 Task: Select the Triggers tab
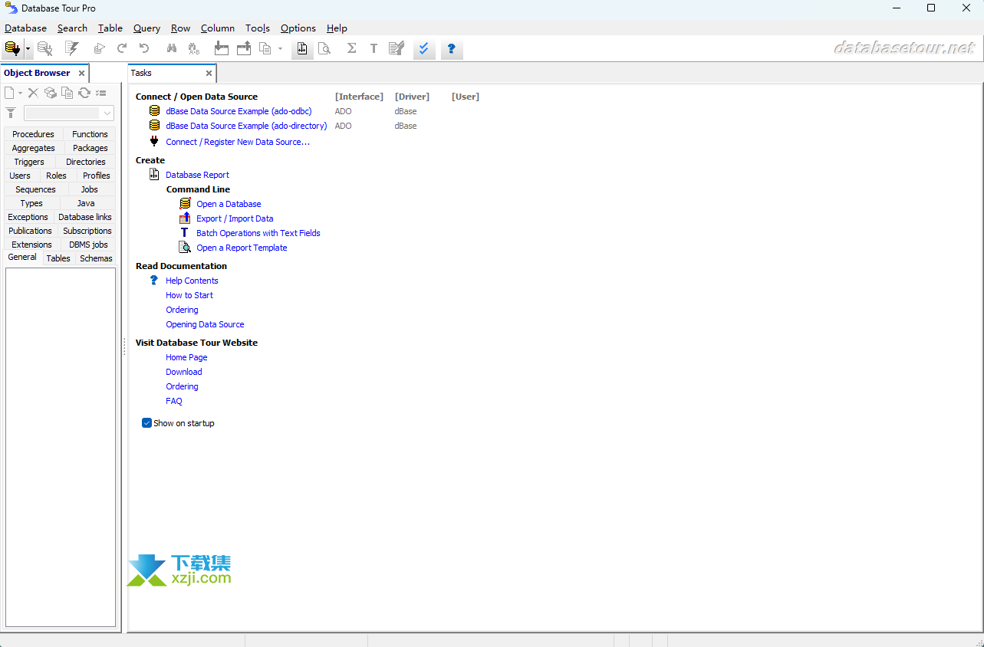pos(29,162)
